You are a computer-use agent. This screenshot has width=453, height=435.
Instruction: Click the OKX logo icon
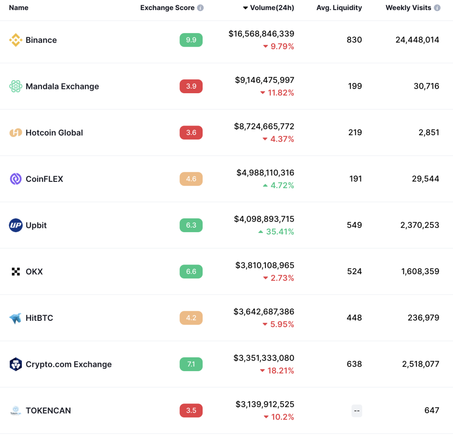point(16,272)
